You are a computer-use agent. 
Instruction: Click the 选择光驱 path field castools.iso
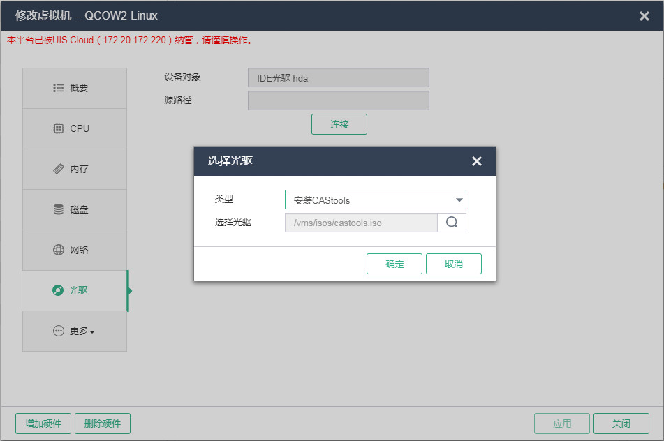(x=361, y=223)
